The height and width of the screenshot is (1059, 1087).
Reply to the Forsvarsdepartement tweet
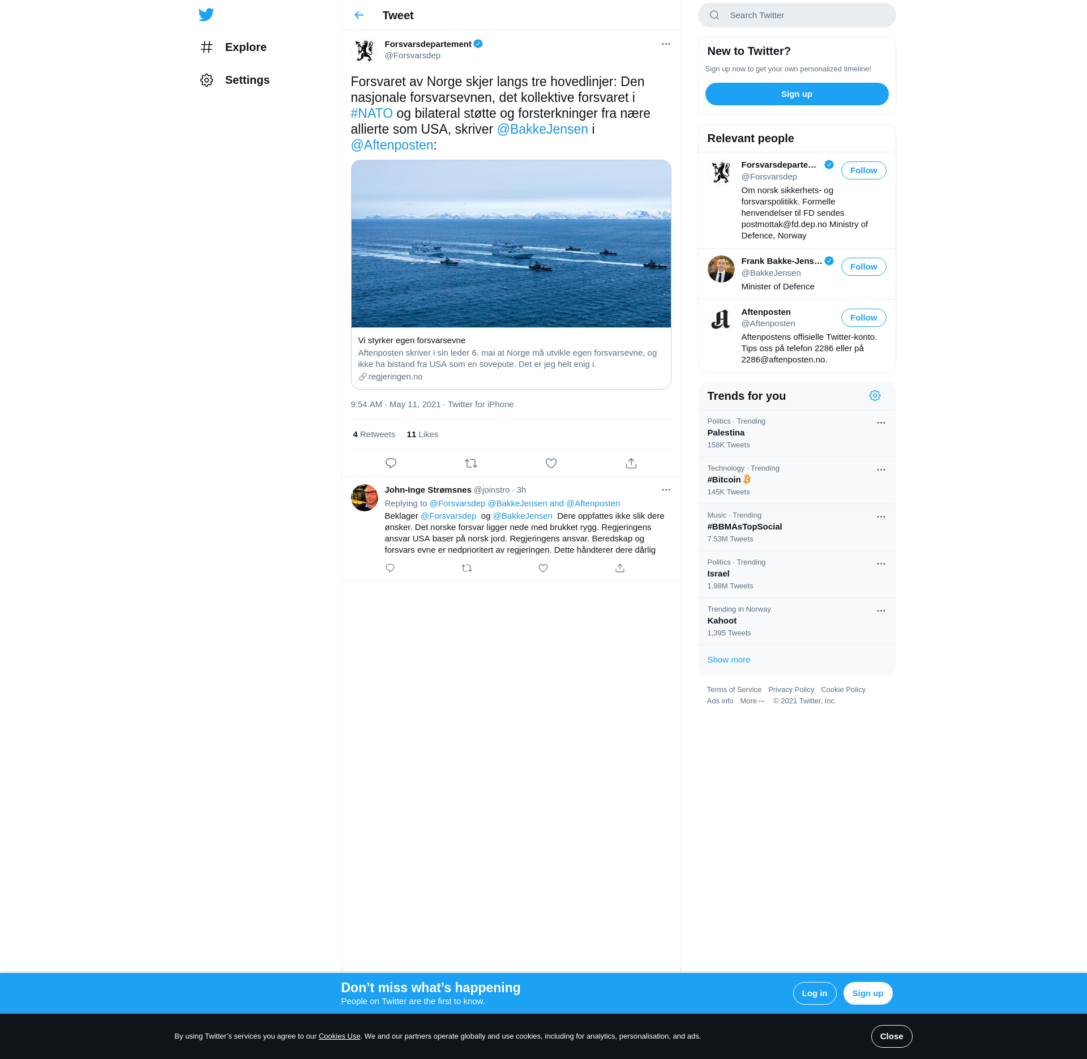391,463
